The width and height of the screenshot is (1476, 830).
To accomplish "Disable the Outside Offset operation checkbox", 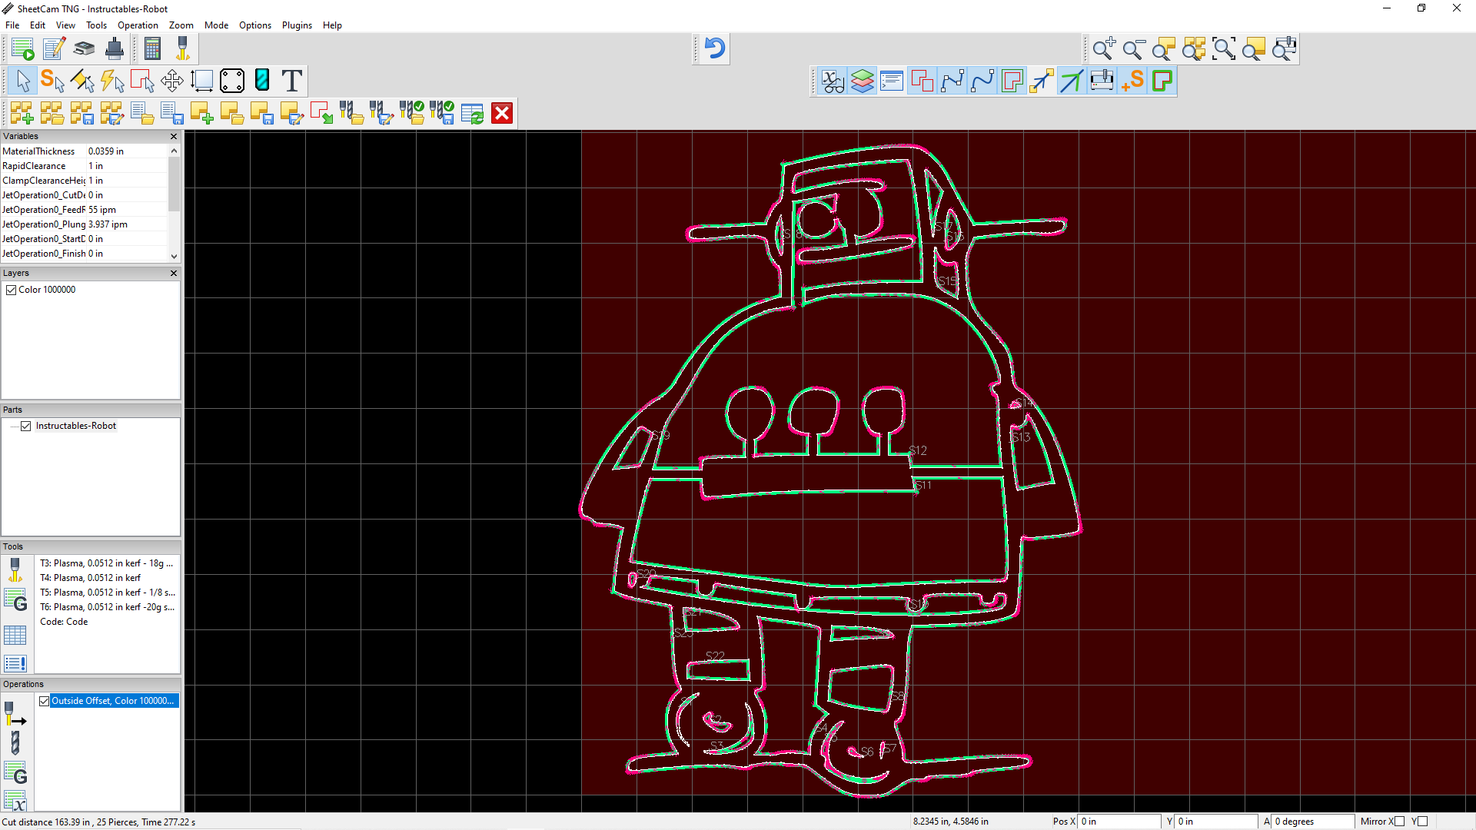I will click(45, 701).
